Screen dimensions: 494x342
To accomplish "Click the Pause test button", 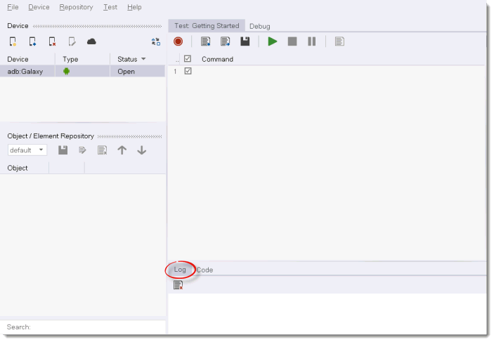I will coord(312,42).
